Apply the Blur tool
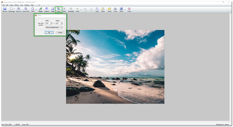The width and height of the screenshot is (233, 127). point(64,9)
